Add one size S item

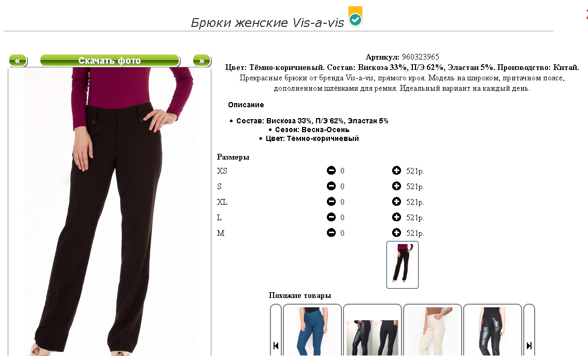tap(396, 186)
